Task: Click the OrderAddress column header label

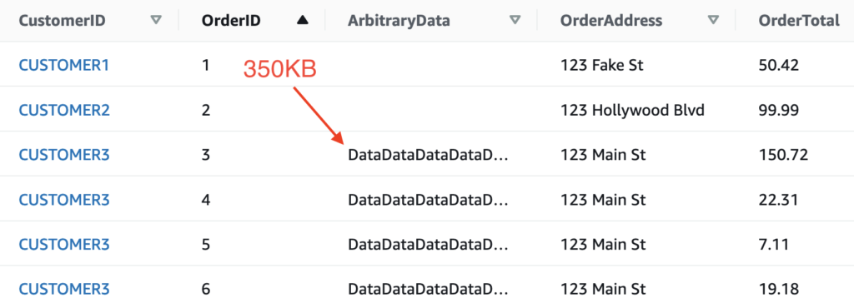Action: coord(611,21)
